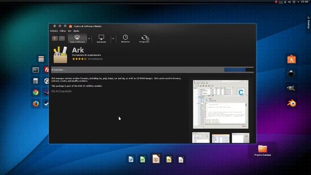The image size is (311, 175).
Task: Open the ratings count link beside the stars
Action: click(95, 59)
